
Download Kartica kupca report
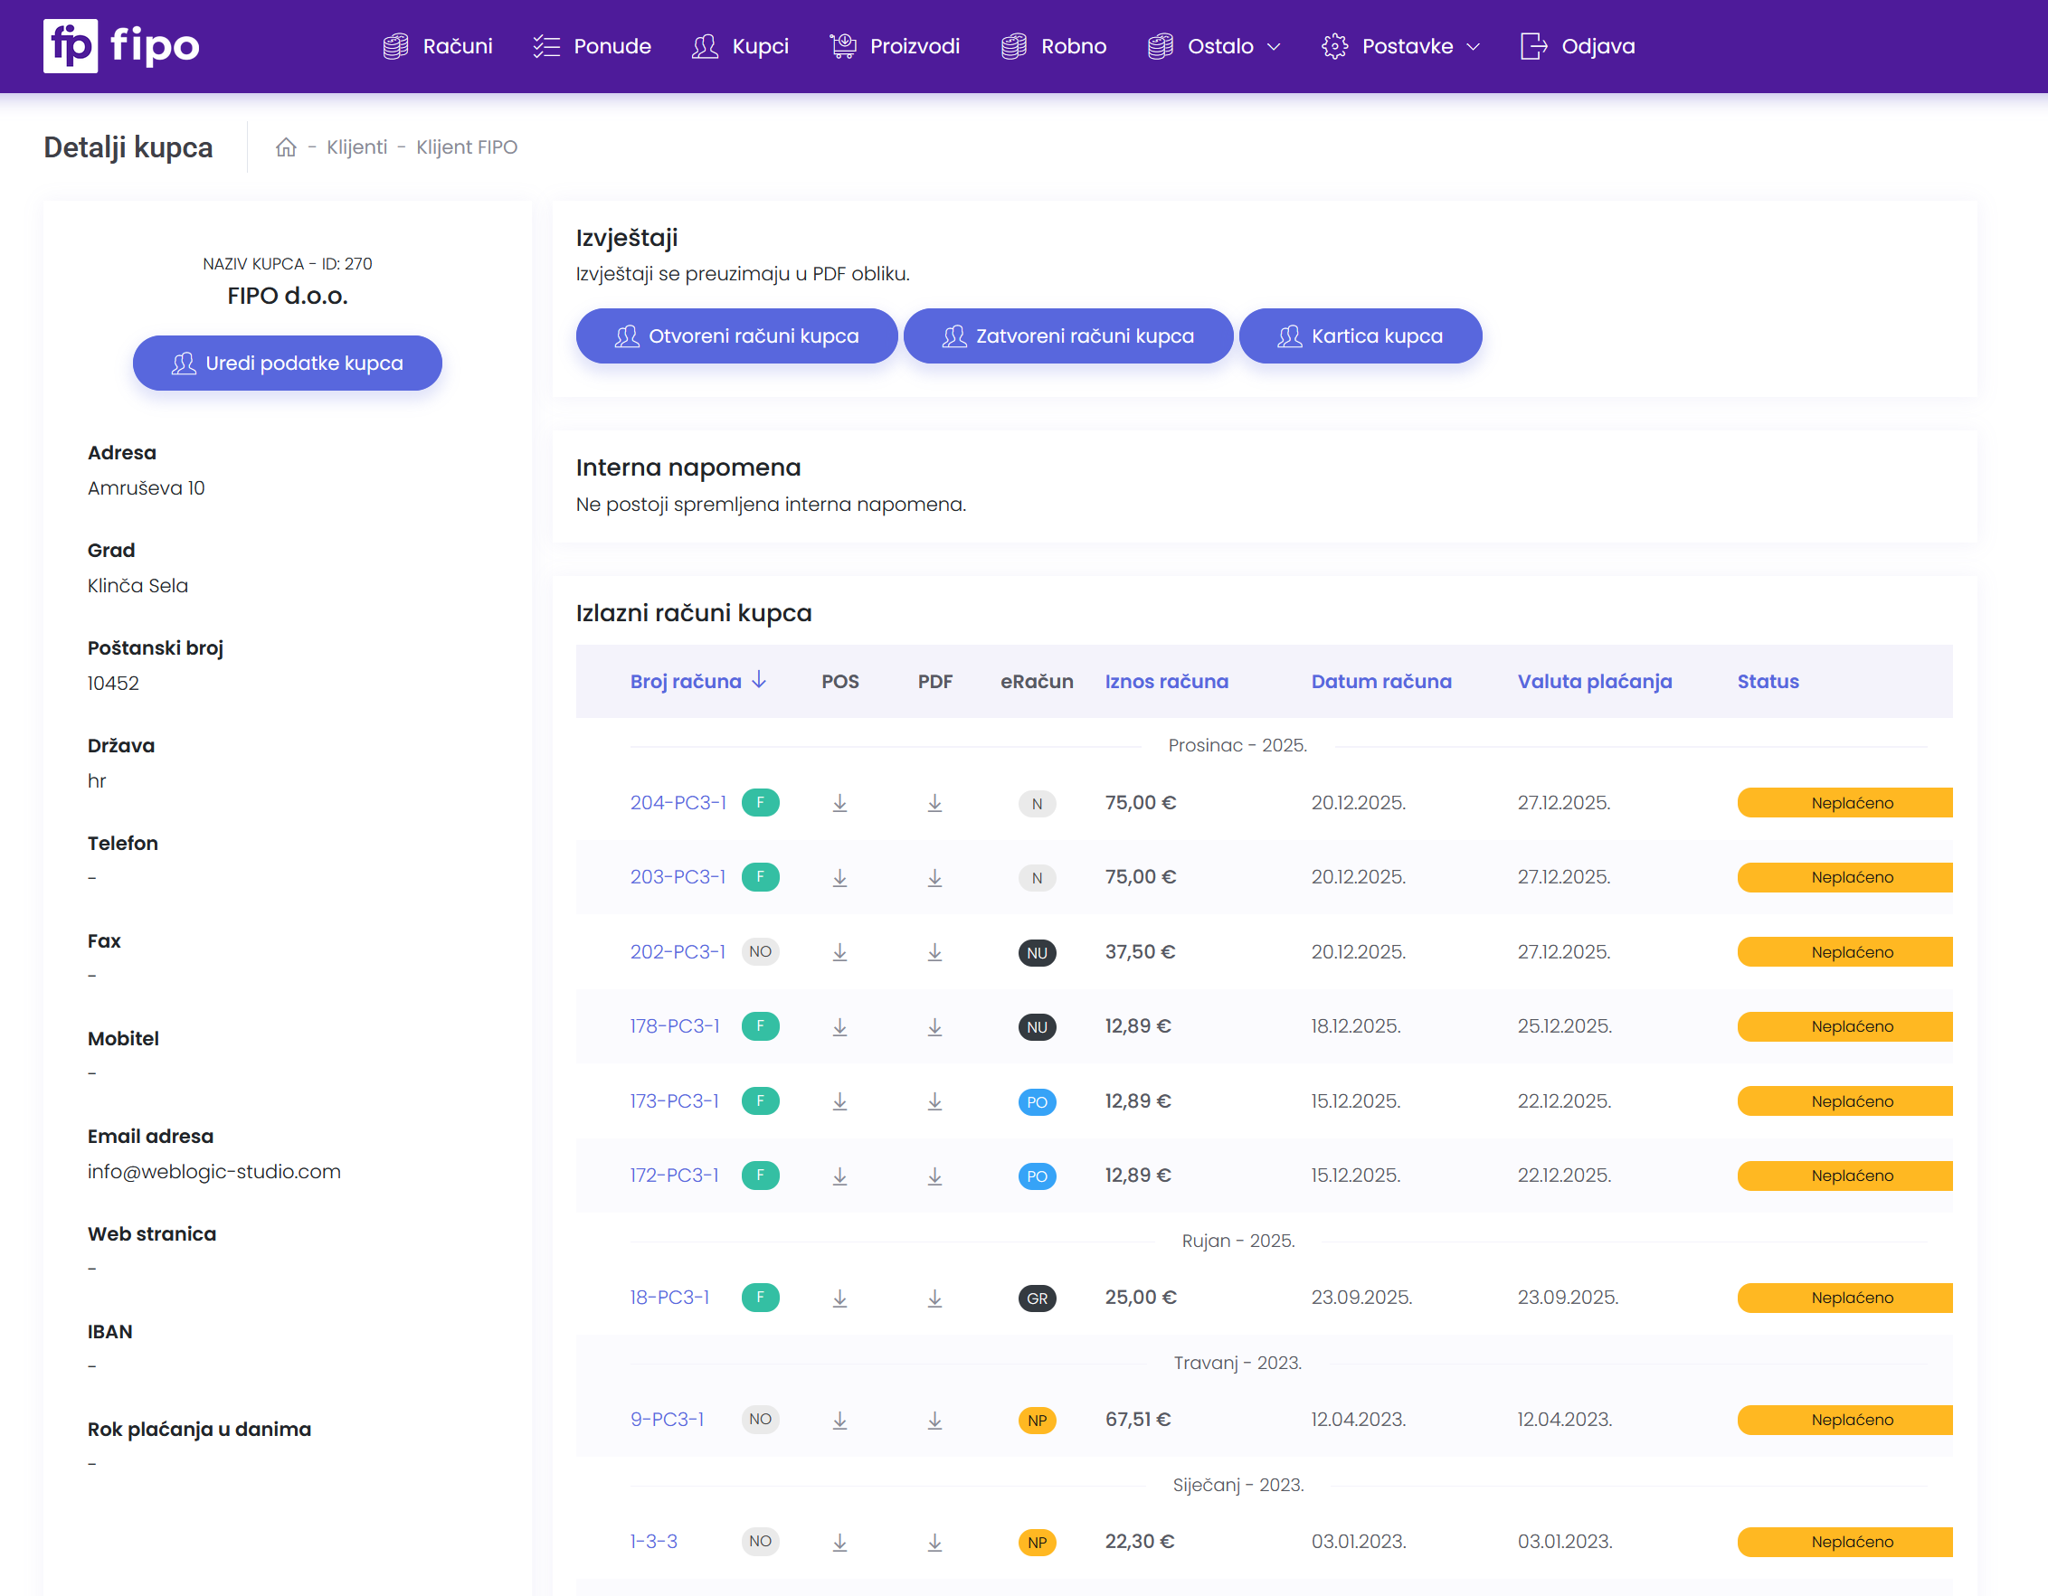click(1360, 335)
